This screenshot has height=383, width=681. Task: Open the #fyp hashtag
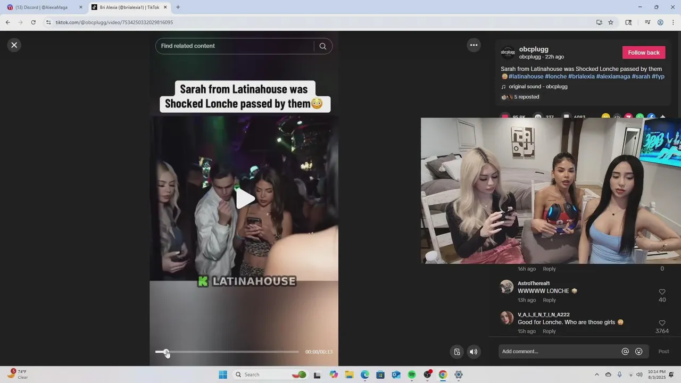658,77
